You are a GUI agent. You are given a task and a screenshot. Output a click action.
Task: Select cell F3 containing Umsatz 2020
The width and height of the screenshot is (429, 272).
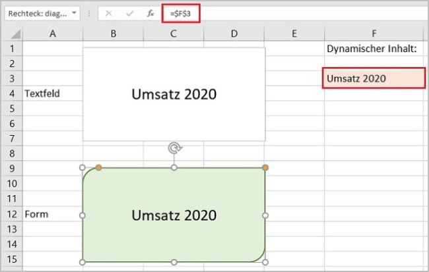pos(374,78)
